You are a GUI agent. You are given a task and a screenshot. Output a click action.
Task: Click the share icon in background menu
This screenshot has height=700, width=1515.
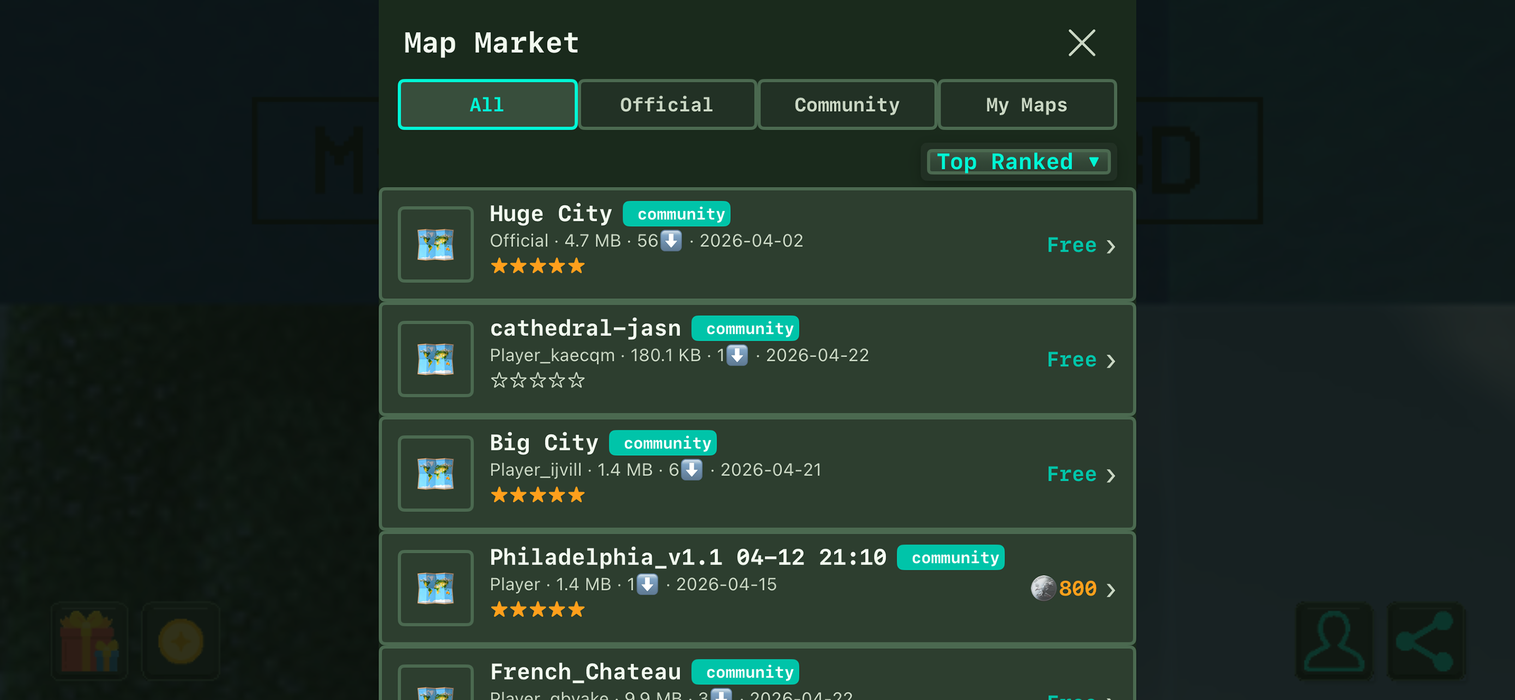click(1425, 641)
